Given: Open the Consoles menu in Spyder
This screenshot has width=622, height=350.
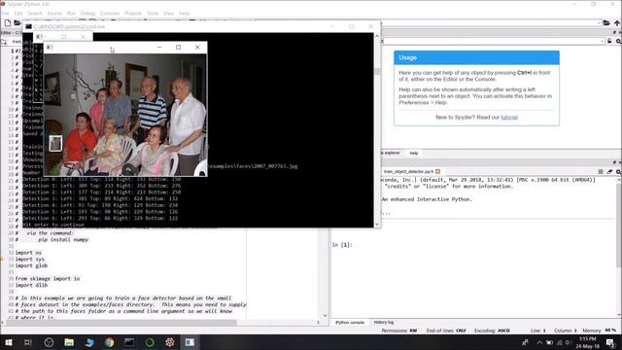Looking at the screenshot, I should click(110, 13).
